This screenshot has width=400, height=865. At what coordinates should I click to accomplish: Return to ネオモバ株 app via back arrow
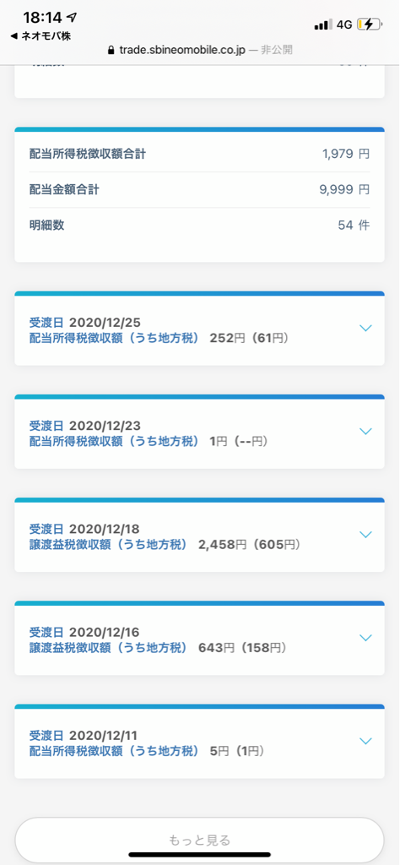click(41, 36)
